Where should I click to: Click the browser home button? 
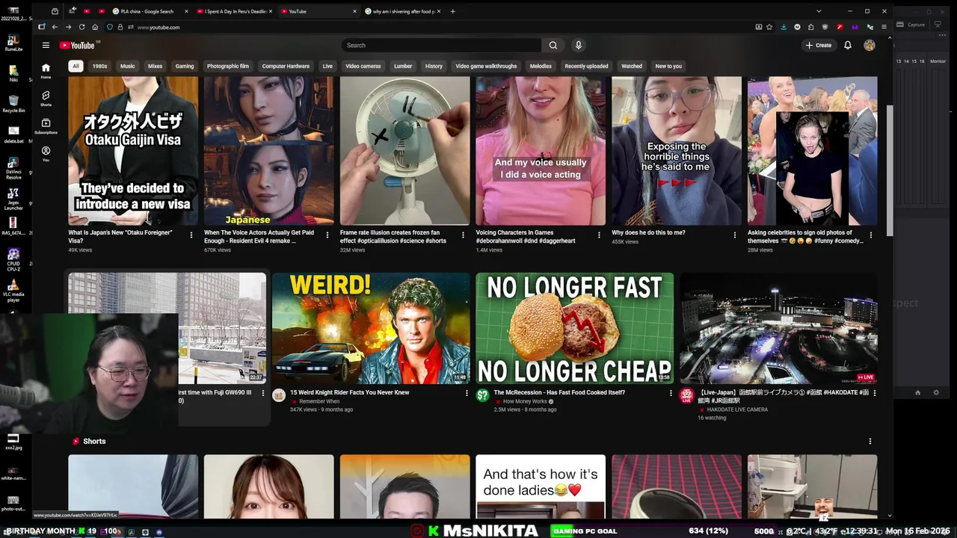(95, 27)
